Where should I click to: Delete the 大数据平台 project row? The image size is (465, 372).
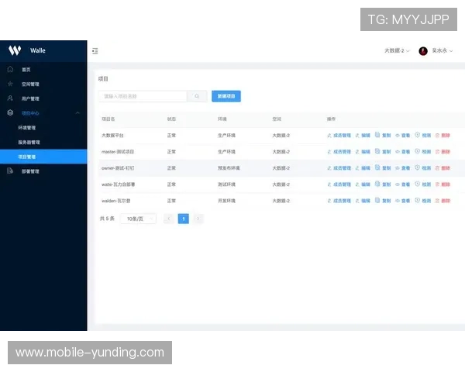(443, 135)
